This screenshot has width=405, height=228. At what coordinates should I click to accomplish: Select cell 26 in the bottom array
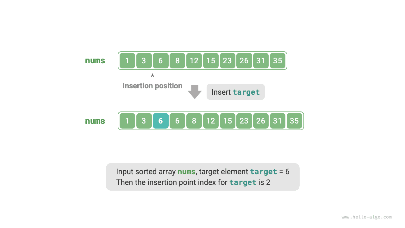[x=261, y=121]
